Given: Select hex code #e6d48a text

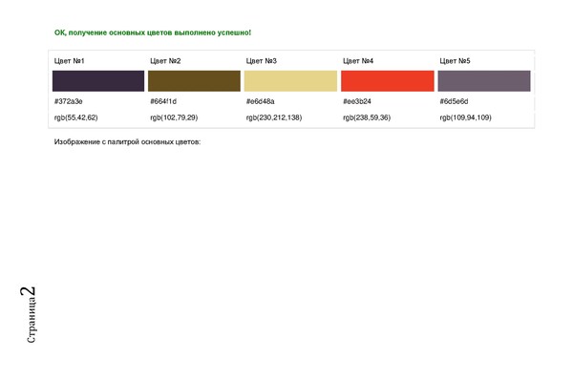Looking at the screenshot, I should pyautogui.click(x=260, y=101).
